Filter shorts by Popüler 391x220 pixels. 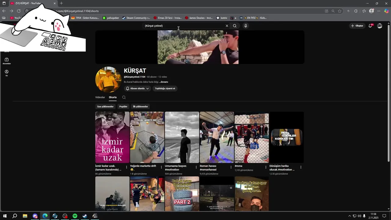coord(123,106)
